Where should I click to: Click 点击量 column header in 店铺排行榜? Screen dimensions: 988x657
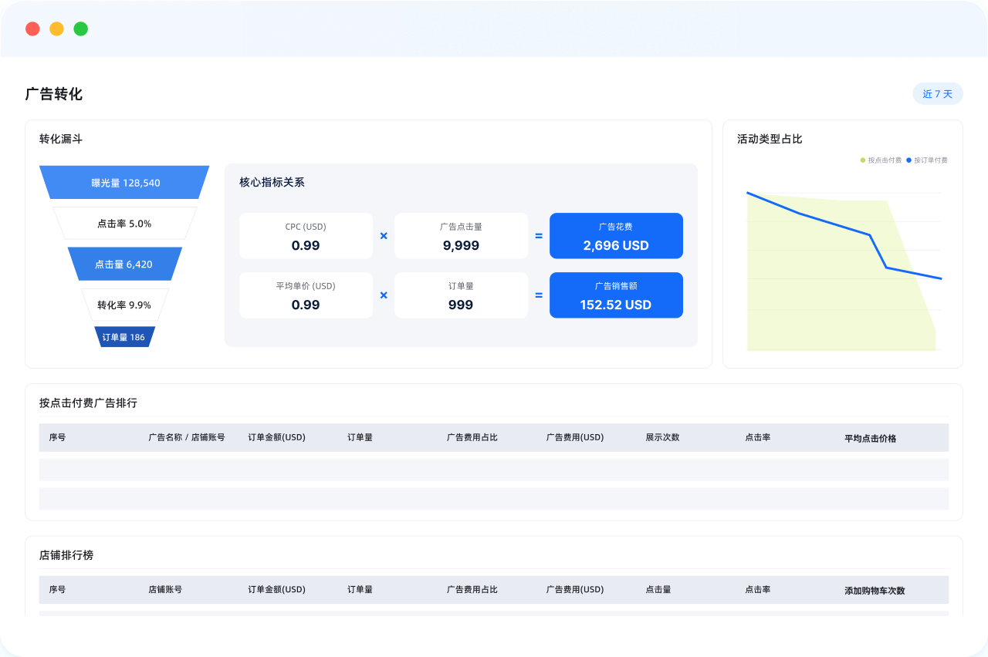tap(658, 589)
